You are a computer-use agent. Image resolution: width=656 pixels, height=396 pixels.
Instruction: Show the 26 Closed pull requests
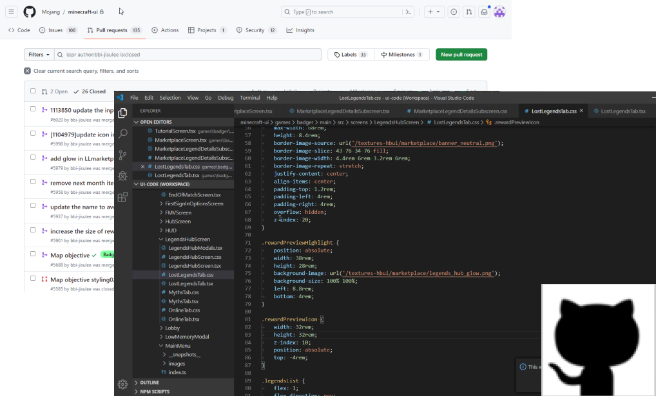coord(90,91)
